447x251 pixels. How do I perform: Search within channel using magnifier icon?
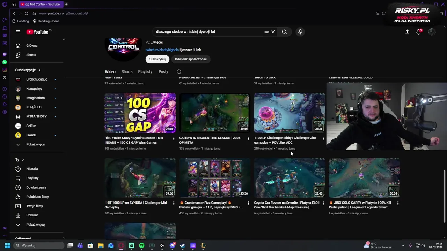(179, 72)
